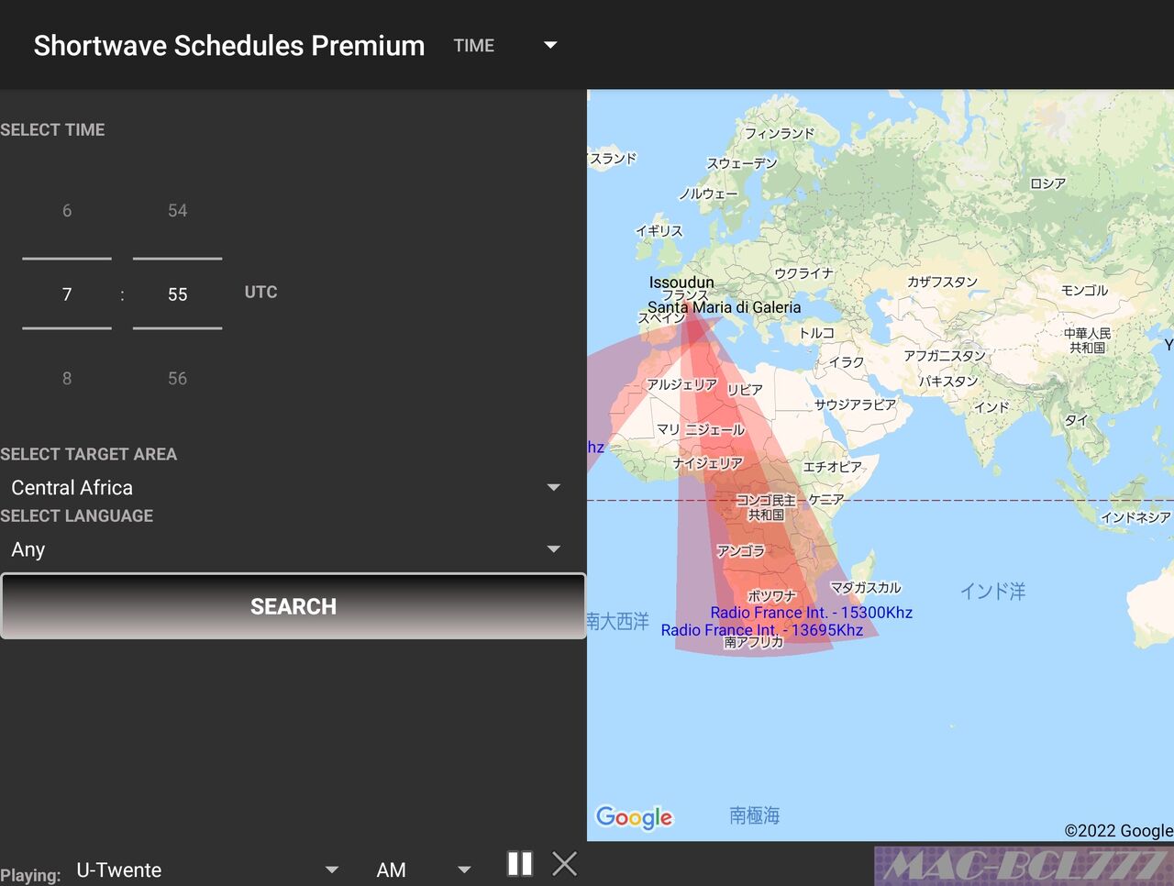Click the コンゴ民主共和国 label on map
1174x886 pixels.
pyautogui.click(x=766, y=507)
